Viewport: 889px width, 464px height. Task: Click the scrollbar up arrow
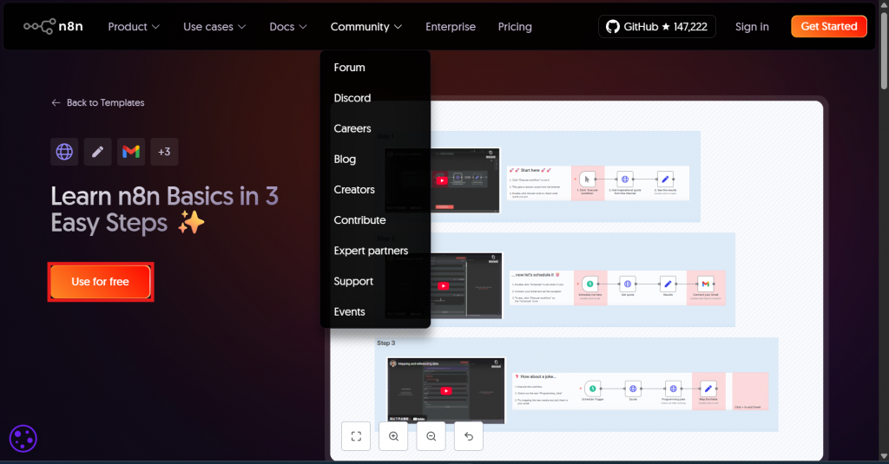pyautogui.click(x=884, y=6)
